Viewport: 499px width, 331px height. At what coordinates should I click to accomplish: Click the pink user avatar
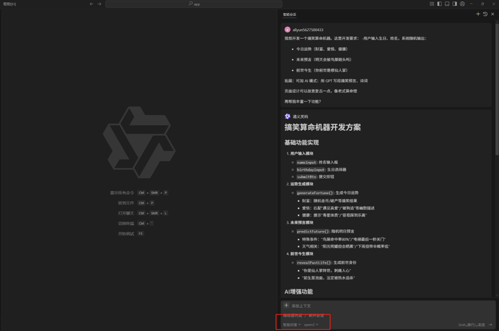tap(287, 29)
